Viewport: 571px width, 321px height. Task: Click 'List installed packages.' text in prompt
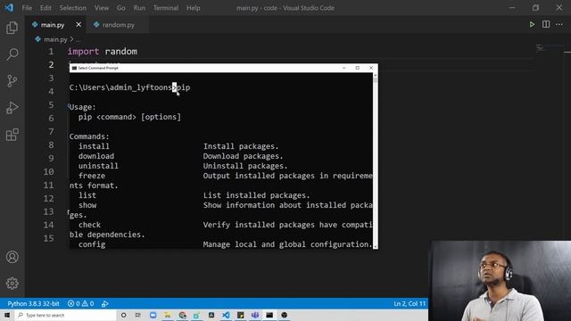[x=256, y=195]
